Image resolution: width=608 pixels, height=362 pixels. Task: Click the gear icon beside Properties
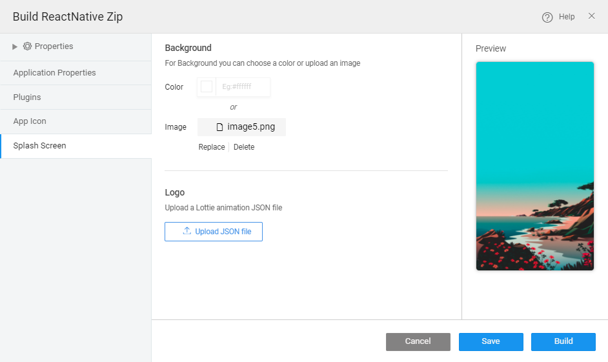coord(27,46)
